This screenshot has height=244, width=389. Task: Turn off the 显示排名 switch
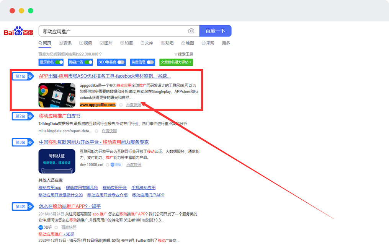click(59, 62)
